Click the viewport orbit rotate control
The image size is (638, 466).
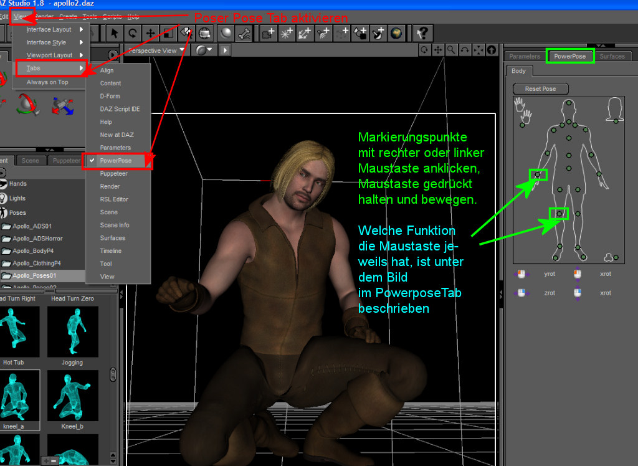pos(424,50)
